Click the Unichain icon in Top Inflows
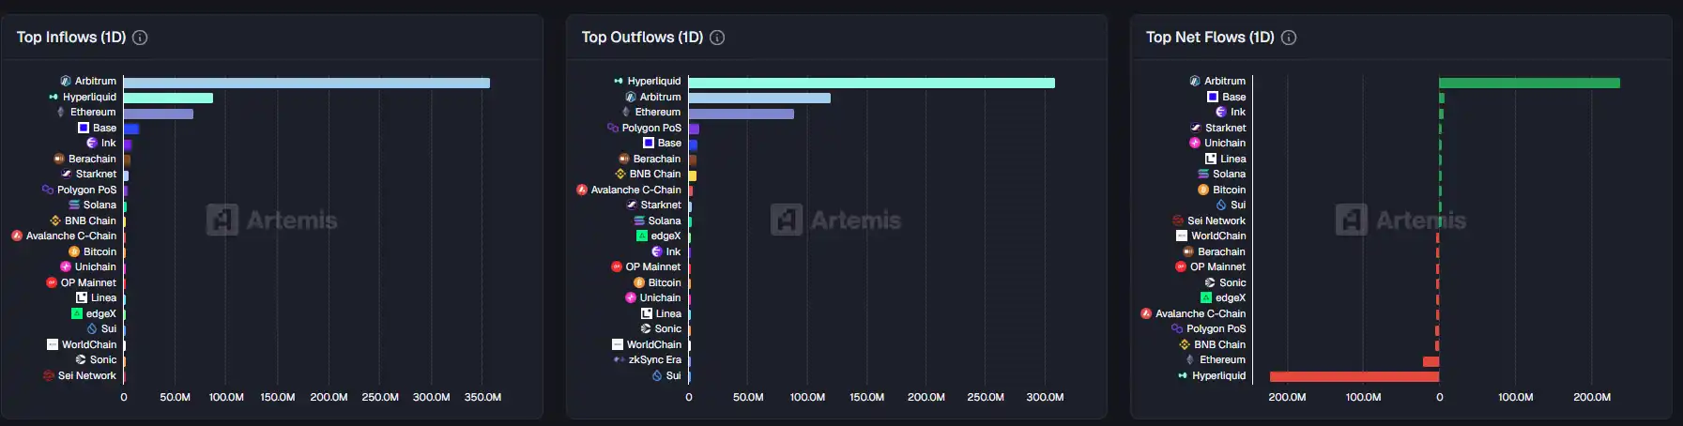 tap(66, 266)
